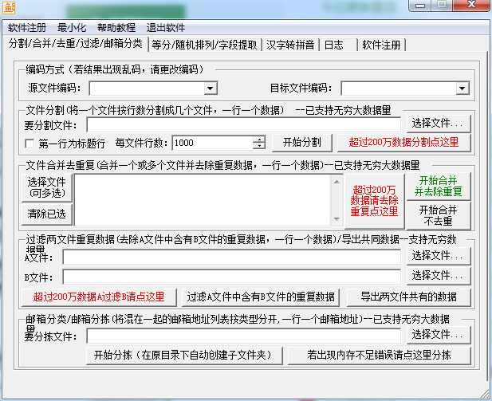The image size is (492, 401).
Task: Minimize the window with the title bar button
Action: tap(420, 5)
